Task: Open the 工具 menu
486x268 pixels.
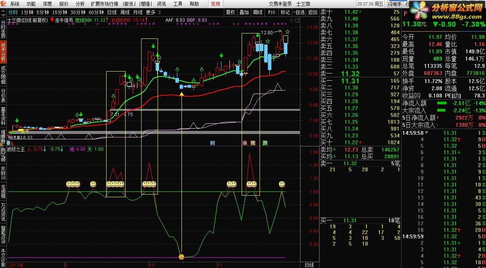Action: point(178,4)
